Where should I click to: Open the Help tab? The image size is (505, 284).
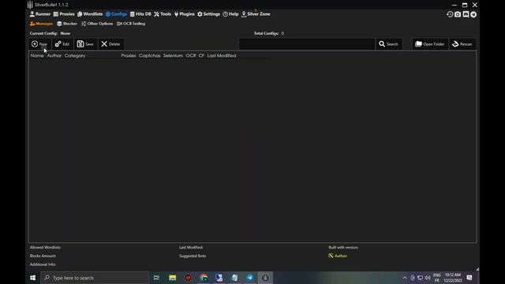click(x=230, y=14)
